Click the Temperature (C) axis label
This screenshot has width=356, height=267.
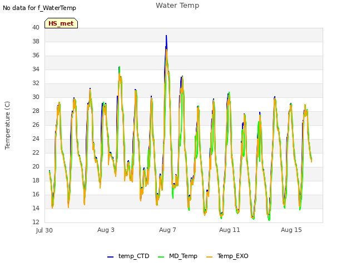[x=7, y=125]
